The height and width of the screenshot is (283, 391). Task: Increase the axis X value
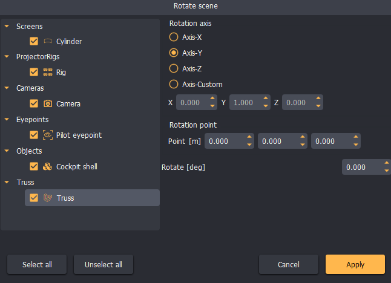pos(212,99)
